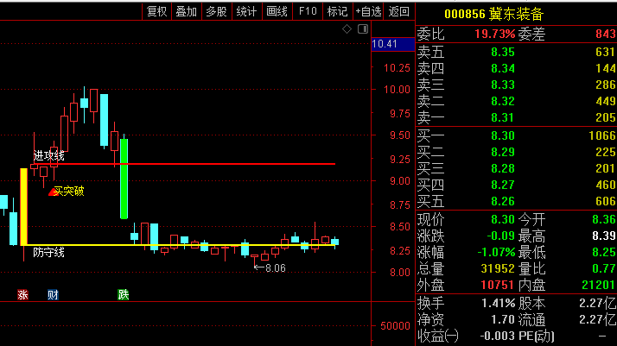The height and width of the screenshot is (346, 617).
Task: Click 卖二 price 8.32
Action: tap(503, 101)
